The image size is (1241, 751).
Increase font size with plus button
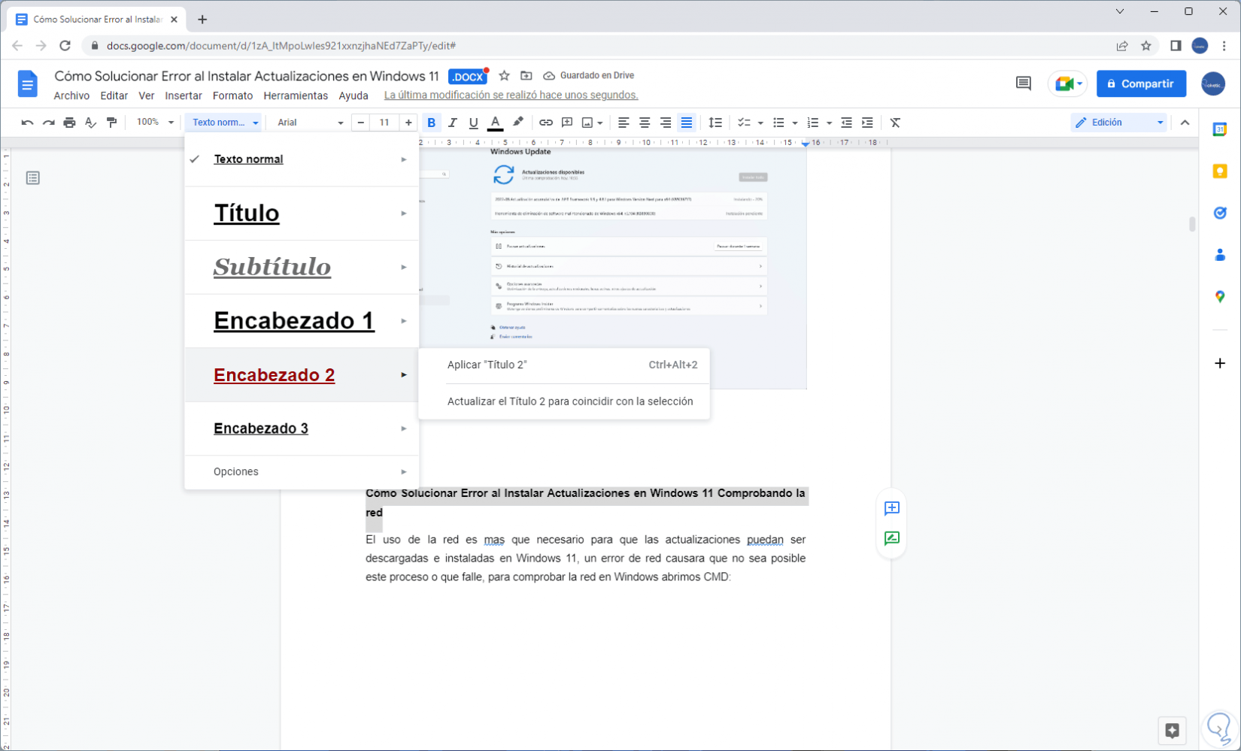click(408, 123)
